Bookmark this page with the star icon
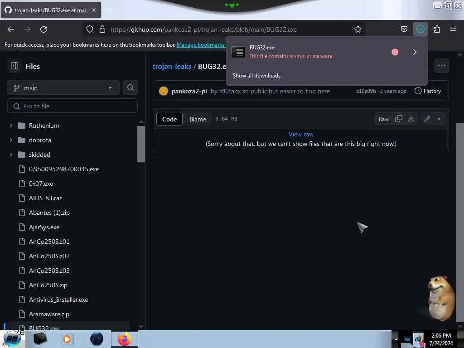Viewport: 464px width, 348px height. tap(358, 29)
